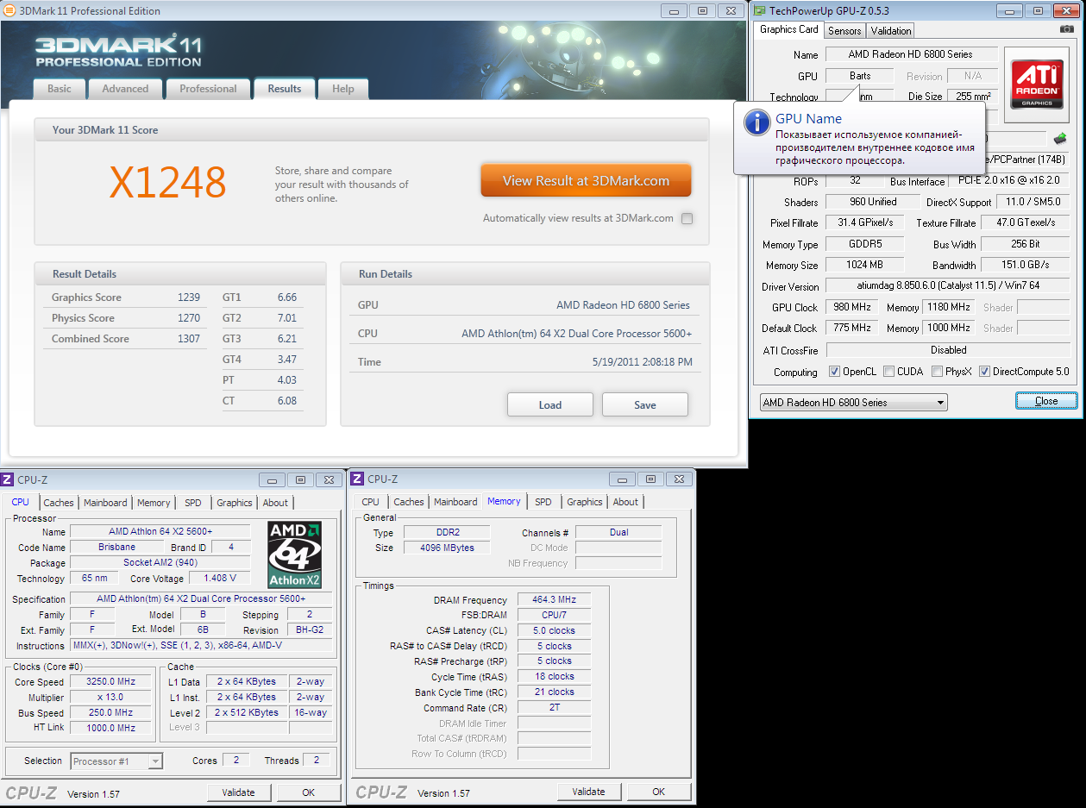Toggle the PhysX checkbox
Viewport: 1086px width, 808px height.
[937, 372]
